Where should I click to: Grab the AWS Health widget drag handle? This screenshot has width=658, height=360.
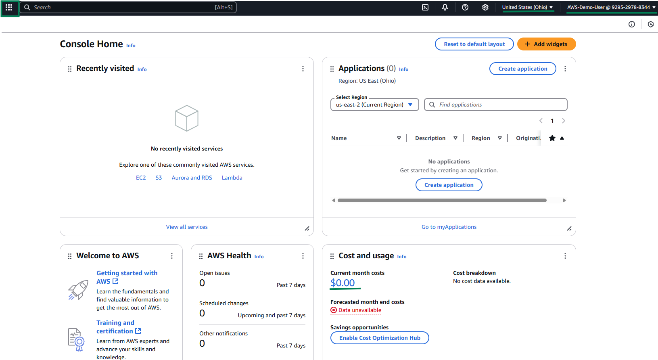click(201, 256)
